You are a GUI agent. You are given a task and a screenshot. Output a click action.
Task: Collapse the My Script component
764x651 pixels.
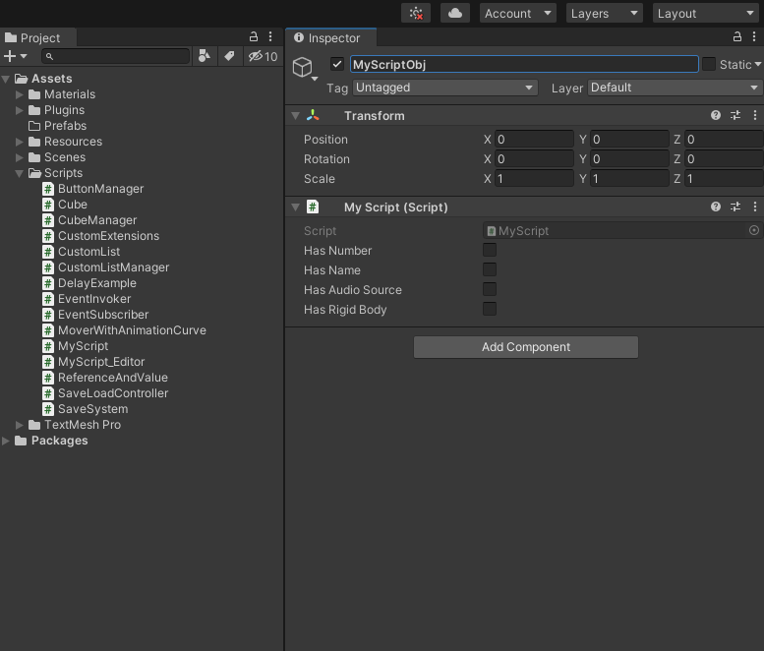(x=295, y=207)
